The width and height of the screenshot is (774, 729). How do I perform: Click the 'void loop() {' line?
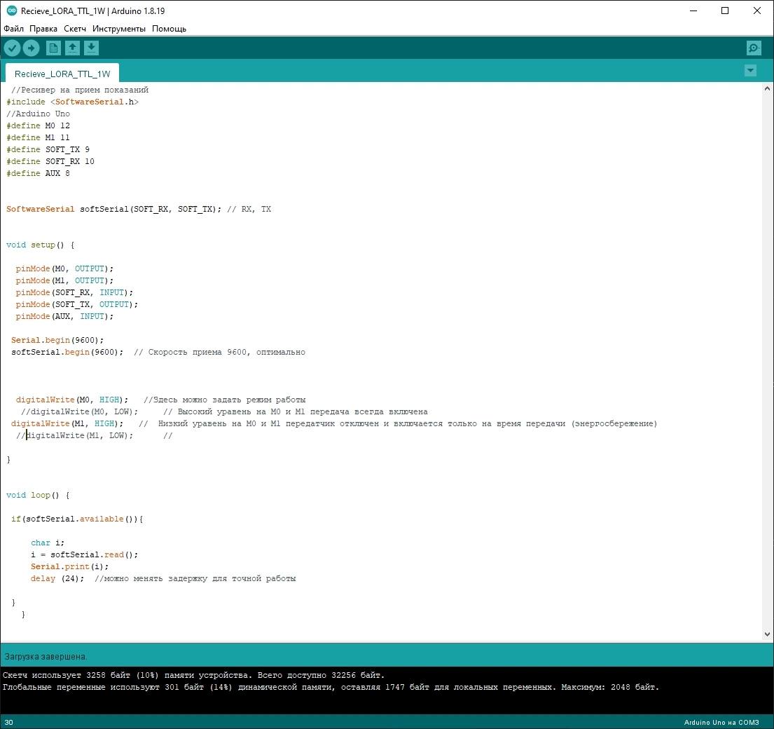point(38,495)
